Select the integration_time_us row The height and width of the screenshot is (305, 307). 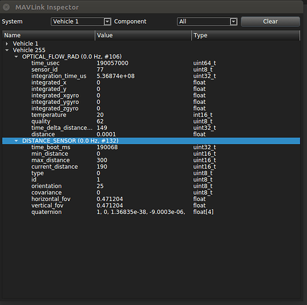point(151,76)
